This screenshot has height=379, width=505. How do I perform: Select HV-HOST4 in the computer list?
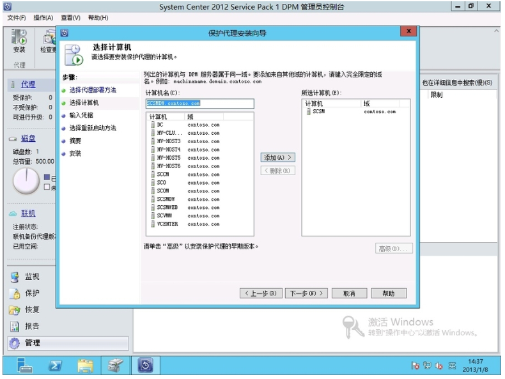coord(199,150)
